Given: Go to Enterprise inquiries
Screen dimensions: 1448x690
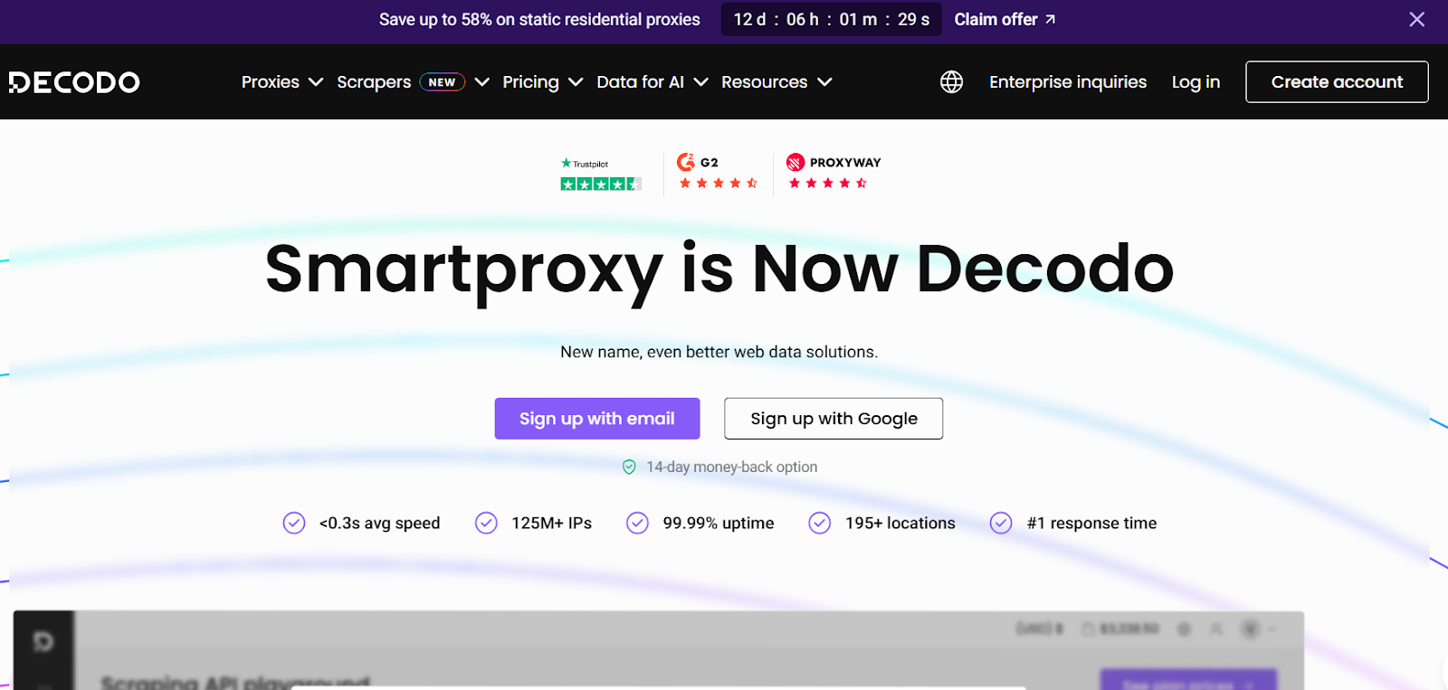Looking at the screenshot, I should pyautogui.click(x=1068, y=82).
